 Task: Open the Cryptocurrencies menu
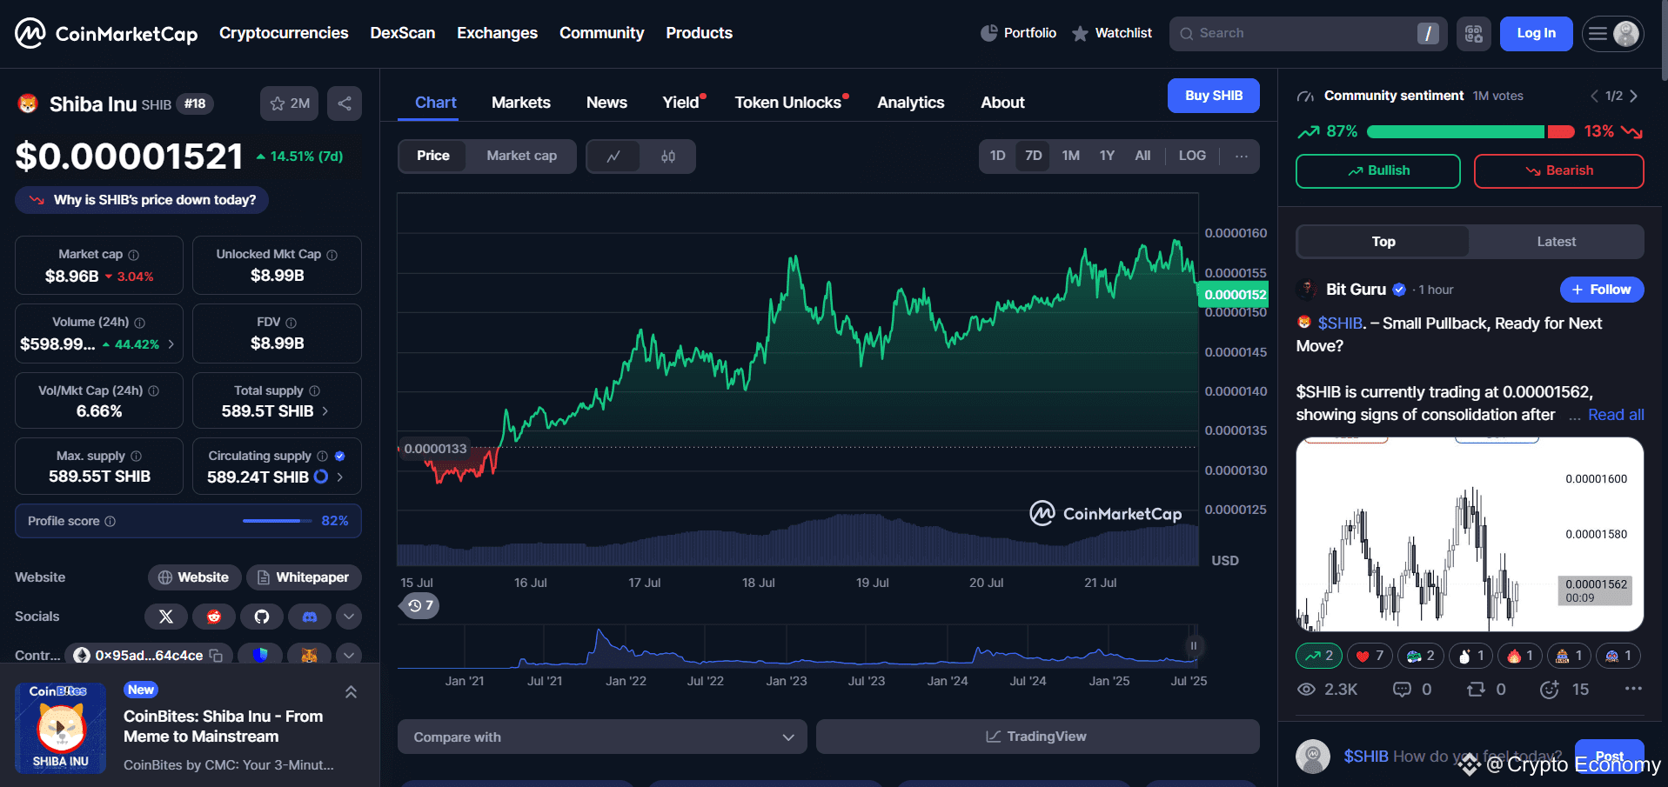click(284, 33)
